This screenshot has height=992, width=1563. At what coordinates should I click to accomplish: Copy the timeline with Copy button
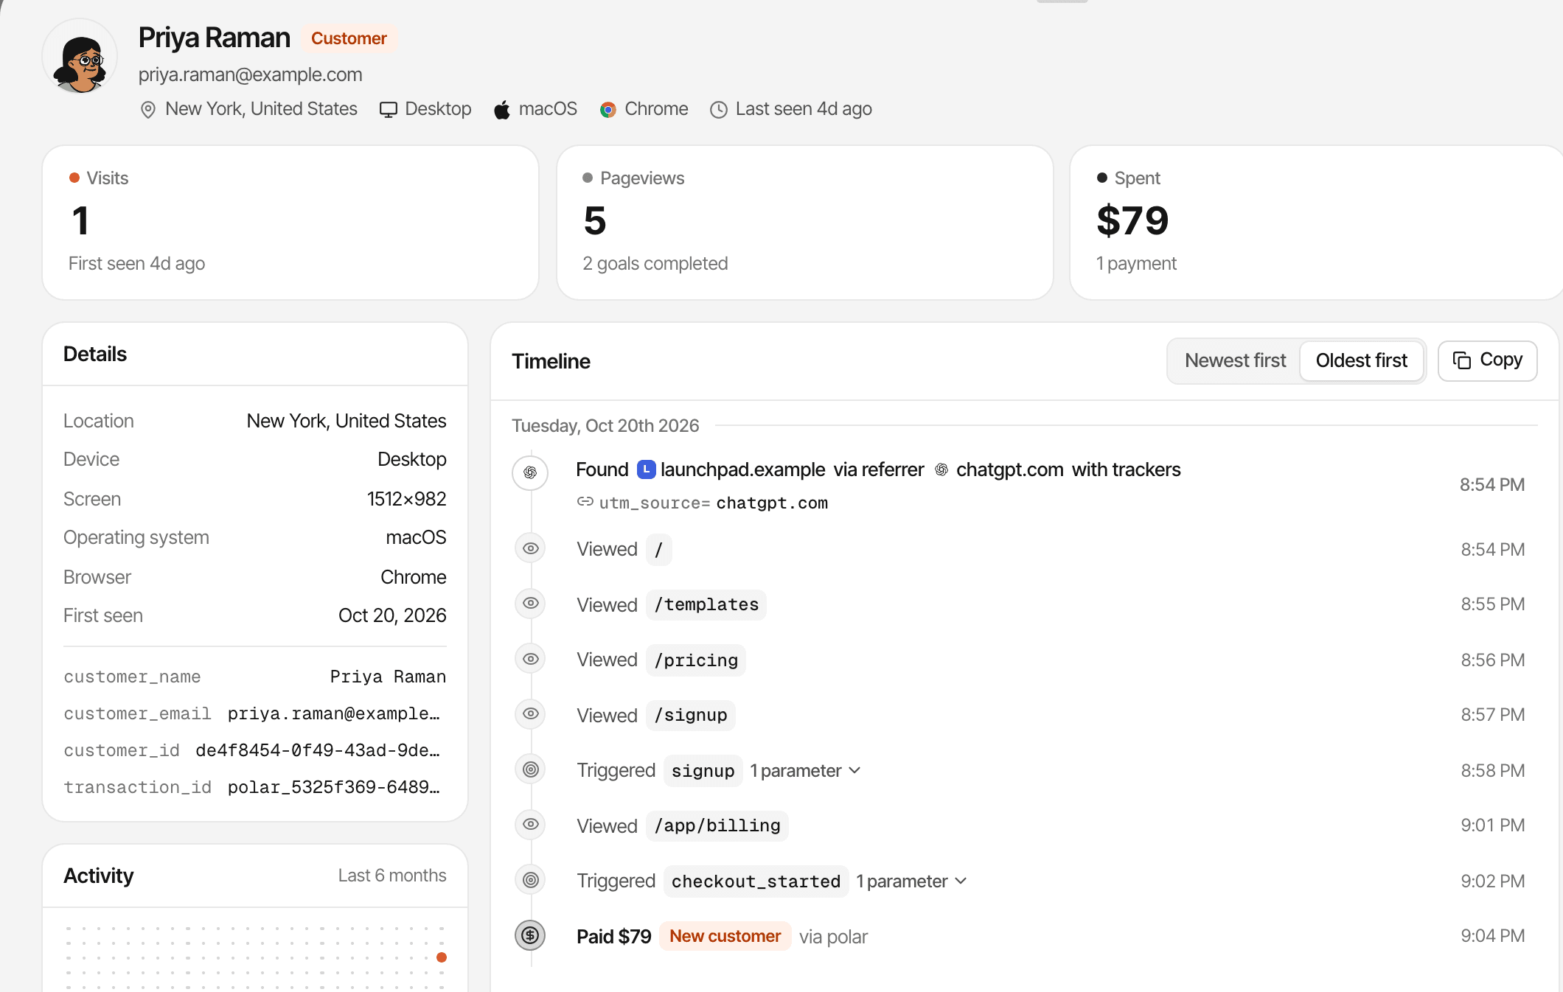(x=1487, y=360)
